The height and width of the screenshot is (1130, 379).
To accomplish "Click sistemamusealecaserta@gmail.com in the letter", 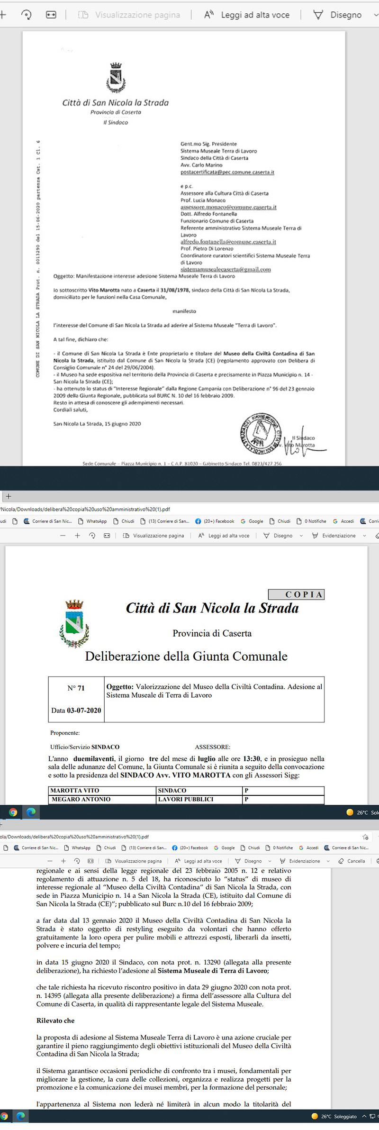I will (226, 269).
